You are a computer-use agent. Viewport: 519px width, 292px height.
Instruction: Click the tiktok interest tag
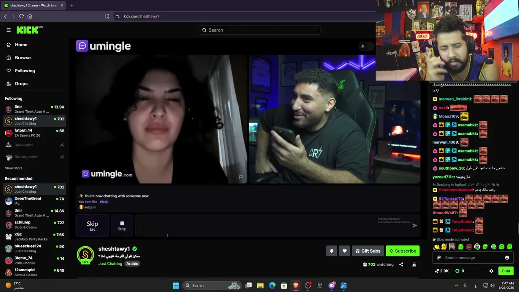tap(104, 202)
